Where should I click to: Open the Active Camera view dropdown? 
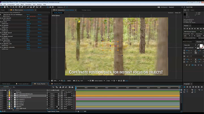pyautogui.click(x=99, y=81)
